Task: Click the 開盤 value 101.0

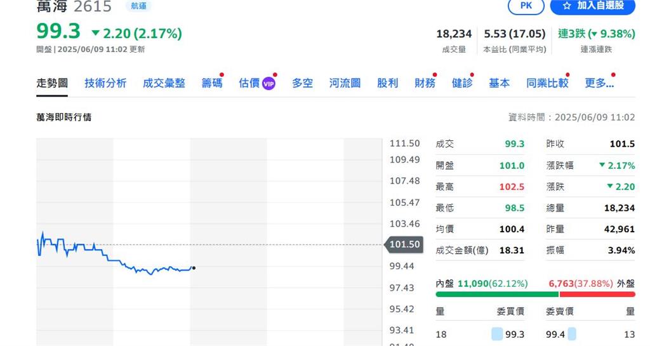Action: pos(512,166)
